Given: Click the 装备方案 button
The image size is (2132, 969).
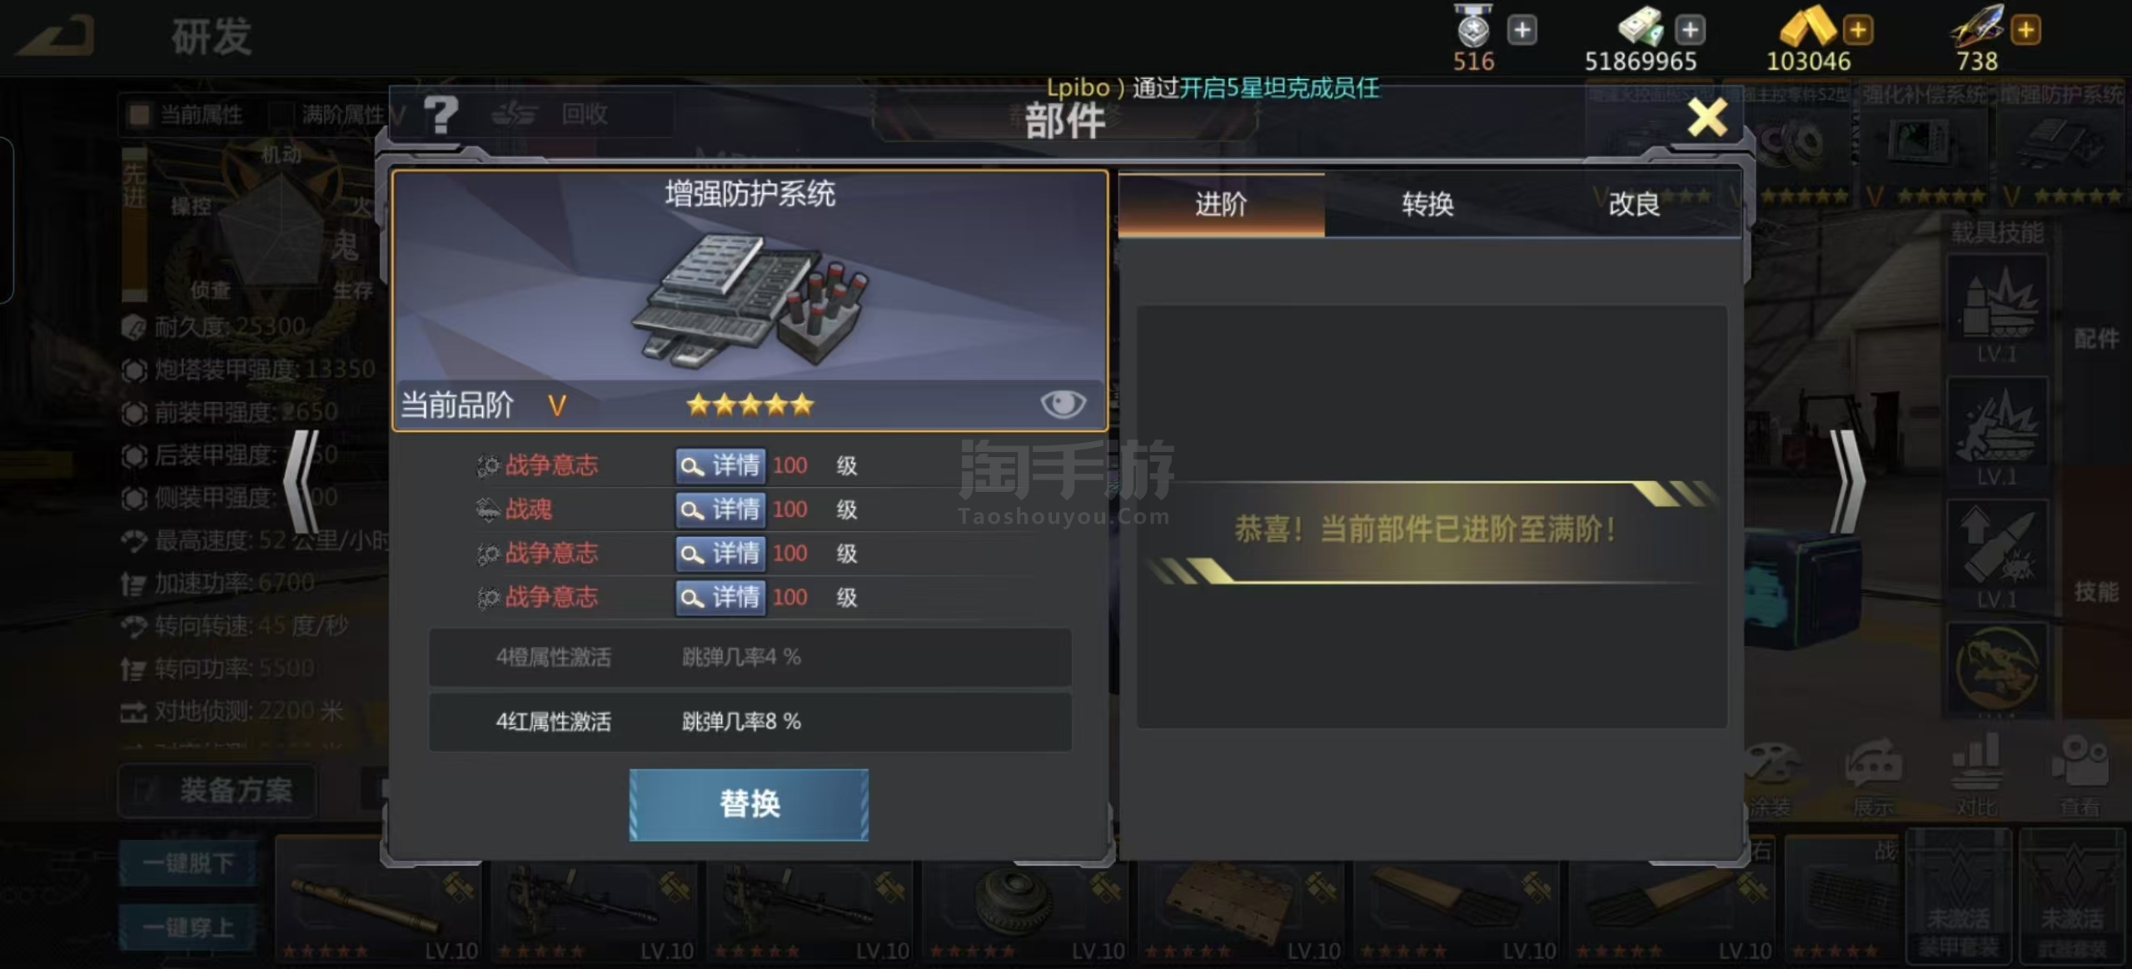Looking at the screenshot, I should pyautogui.click(x=218, y=790).
